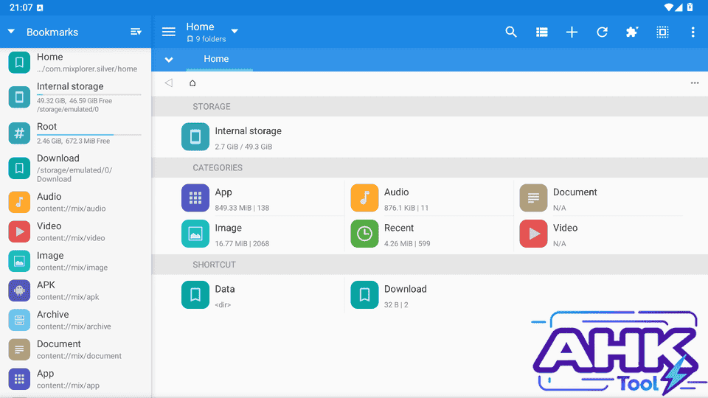Click the '16.77 MiB | 2068' text

coord(242,244)
